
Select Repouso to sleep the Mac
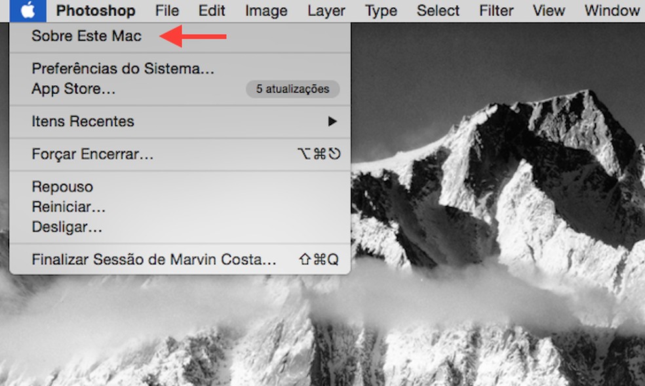click(x=62, y=187)
